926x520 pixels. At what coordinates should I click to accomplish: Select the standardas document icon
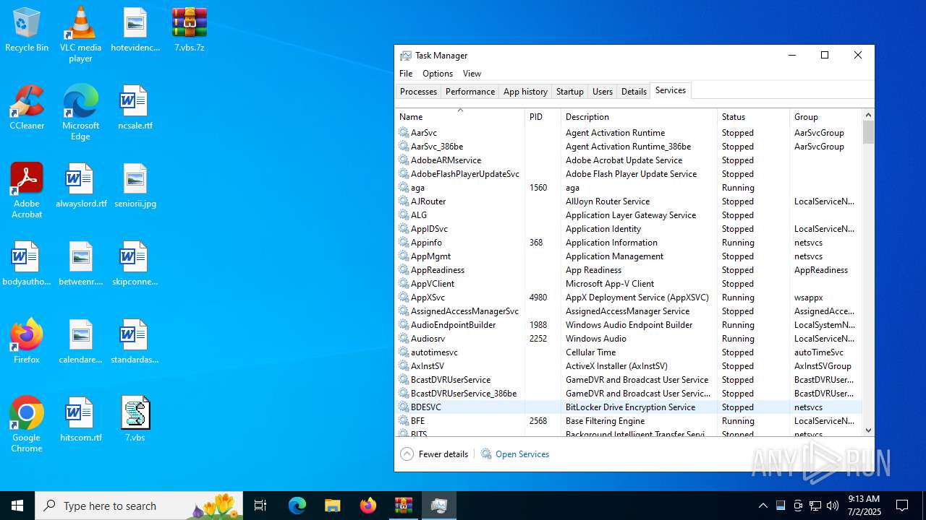(135, 342)
